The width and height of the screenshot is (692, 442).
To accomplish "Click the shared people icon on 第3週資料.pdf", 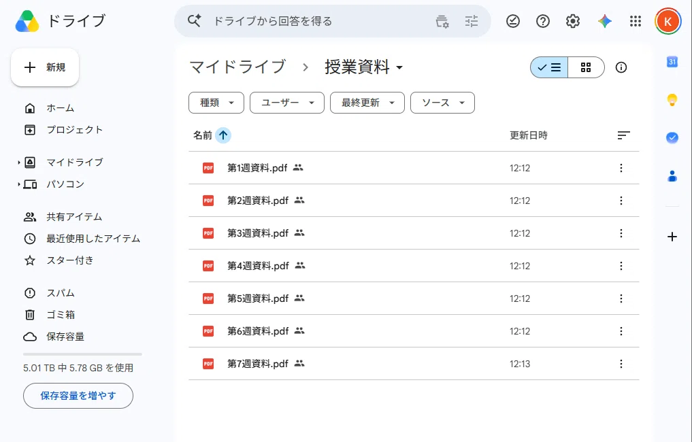I will pyautogui.click(x=299, y=233).
